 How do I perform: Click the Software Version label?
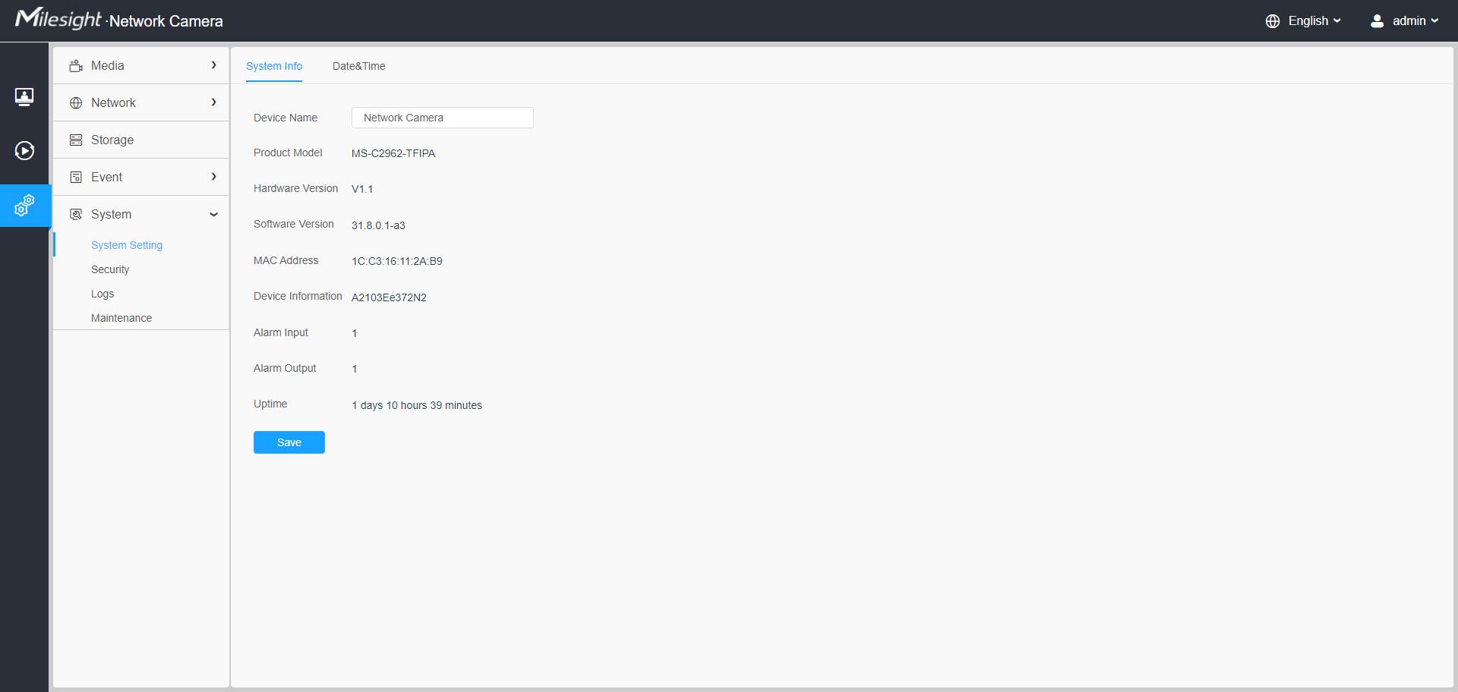[294, 224]
